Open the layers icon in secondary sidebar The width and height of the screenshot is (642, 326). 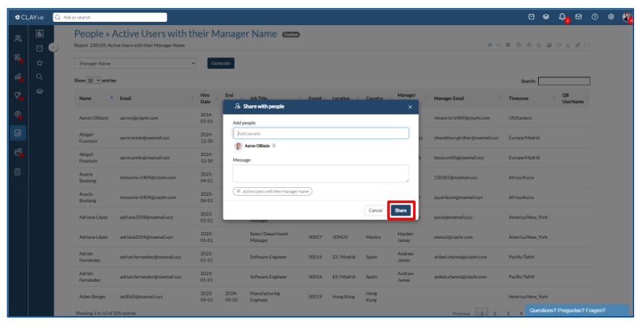(40, 91)
